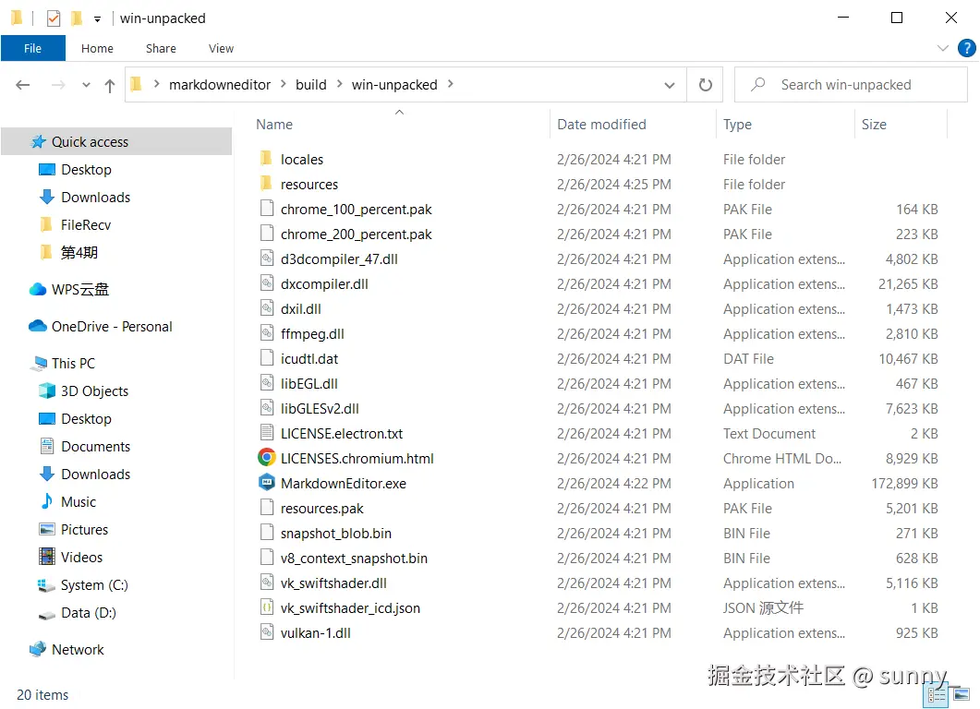The width and height of the screenshot is (980, 709).
Task: Open the Customize Quick Access Toolbar dropdown
Action: (x=98, y=19)
